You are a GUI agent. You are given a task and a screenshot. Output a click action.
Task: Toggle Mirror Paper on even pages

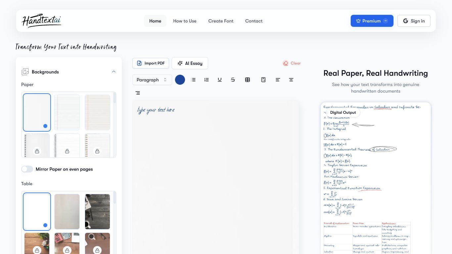[x=27, y=169]
